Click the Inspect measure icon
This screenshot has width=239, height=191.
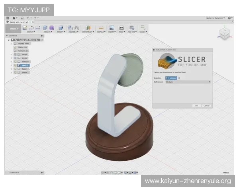[101, 28]
